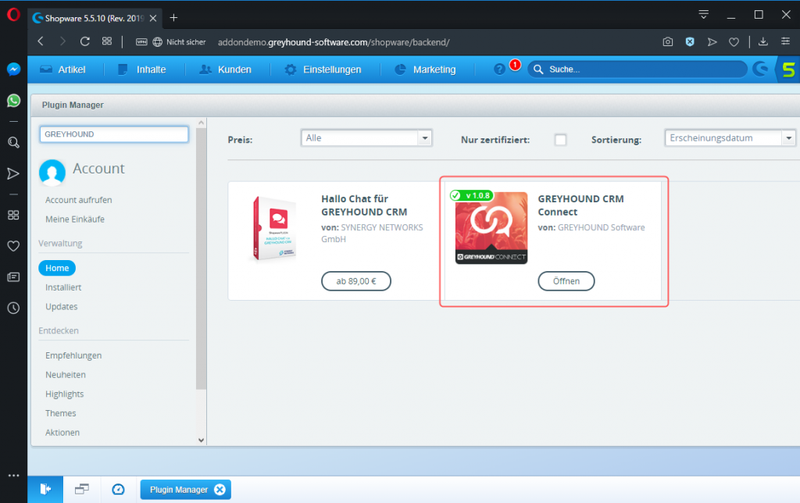Screen dimensions: 800x503
Task: Open Meine Einkäufe link
Action: tap(75, 219)
